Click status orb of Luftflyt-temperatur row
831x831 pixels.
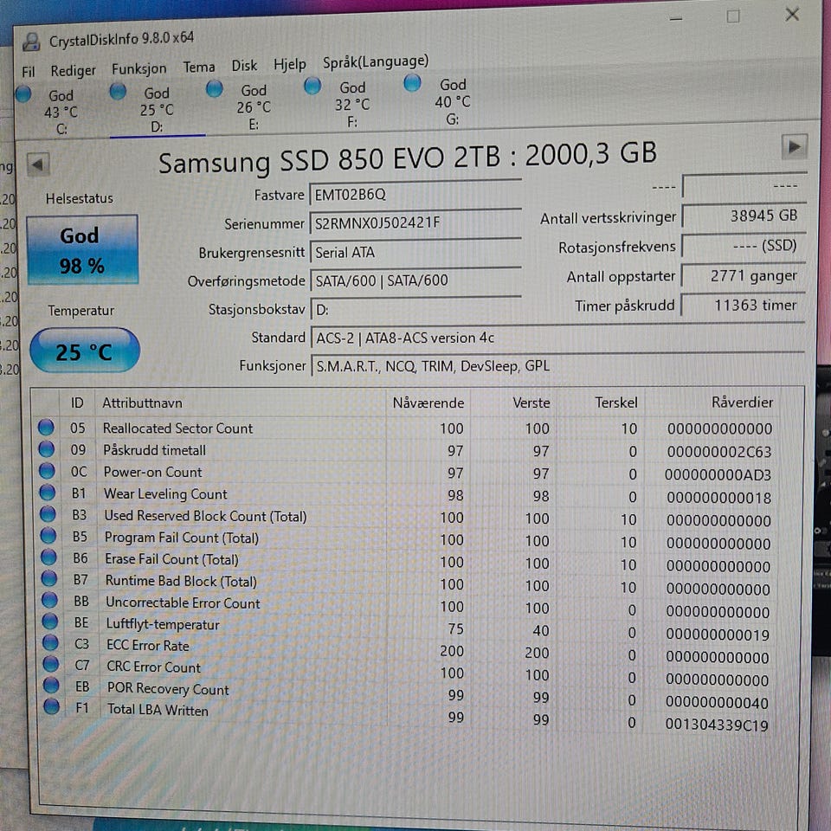tap(50, 622)
